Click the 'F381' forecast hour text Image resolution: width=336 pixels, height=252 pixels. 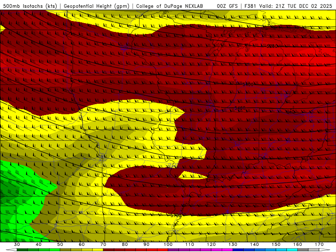250,6
